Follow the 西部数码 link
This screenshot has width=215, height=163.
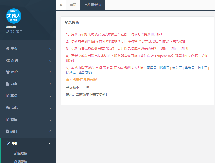click(x=85, y=72)
